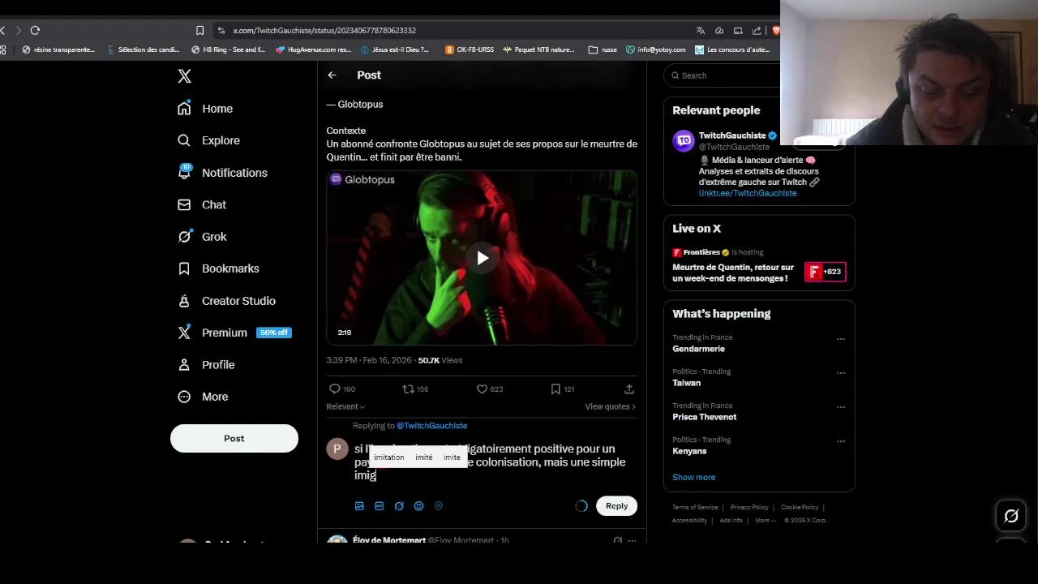This screenshot has height=584, width=1038.
Task: Open the Linktr.ee/TwitchGauchiste link
Action: click(748, 193)
